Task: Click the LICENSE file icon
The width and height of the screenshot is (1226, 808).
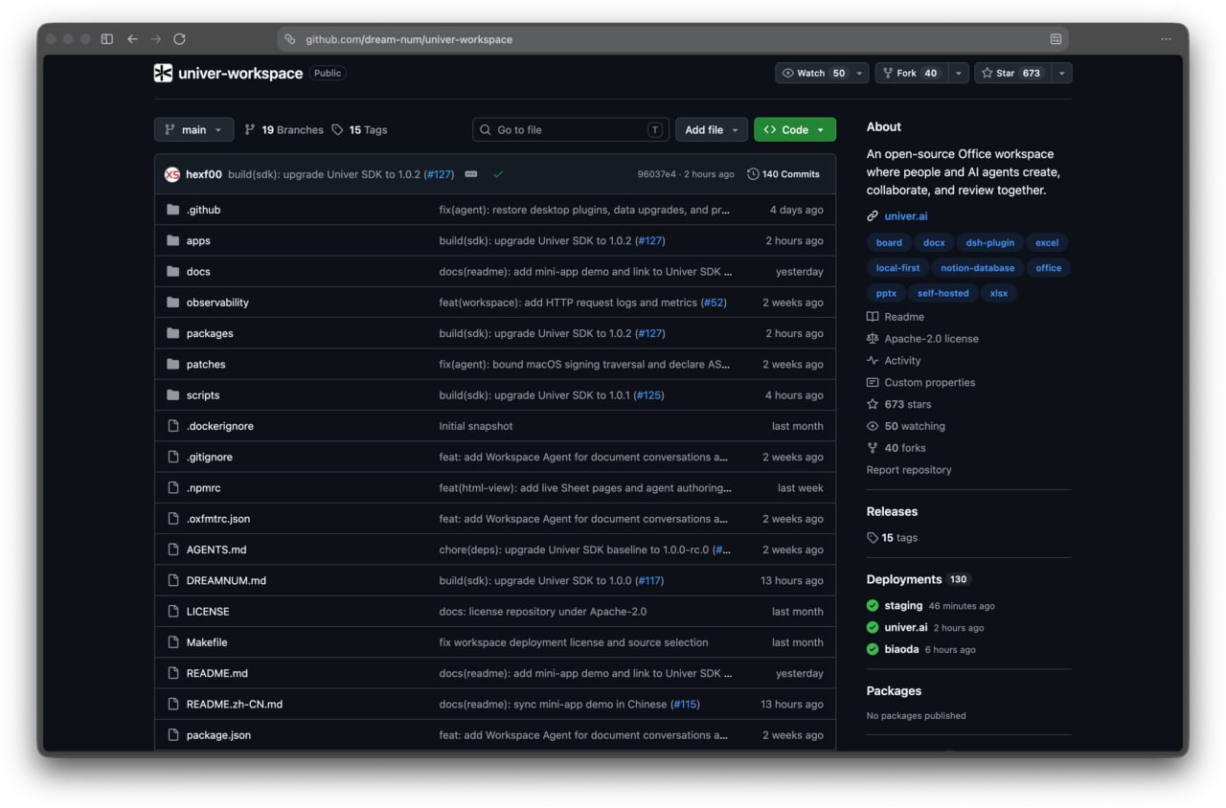Action: click(x=173, y=612)
